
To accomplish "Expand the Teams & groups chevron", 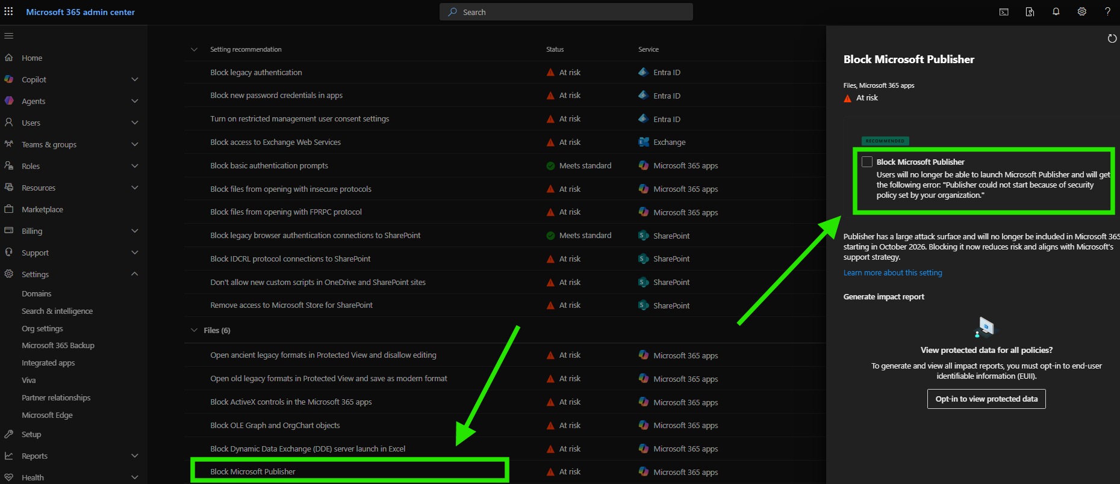I will tap(135, 144).
